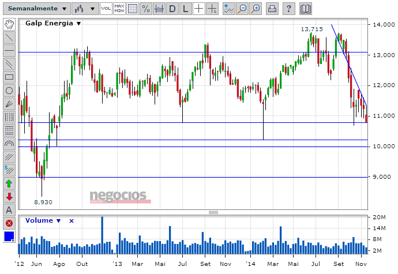Click the 13,715 high price label
The image size is (398, 274).
[311, 29]
